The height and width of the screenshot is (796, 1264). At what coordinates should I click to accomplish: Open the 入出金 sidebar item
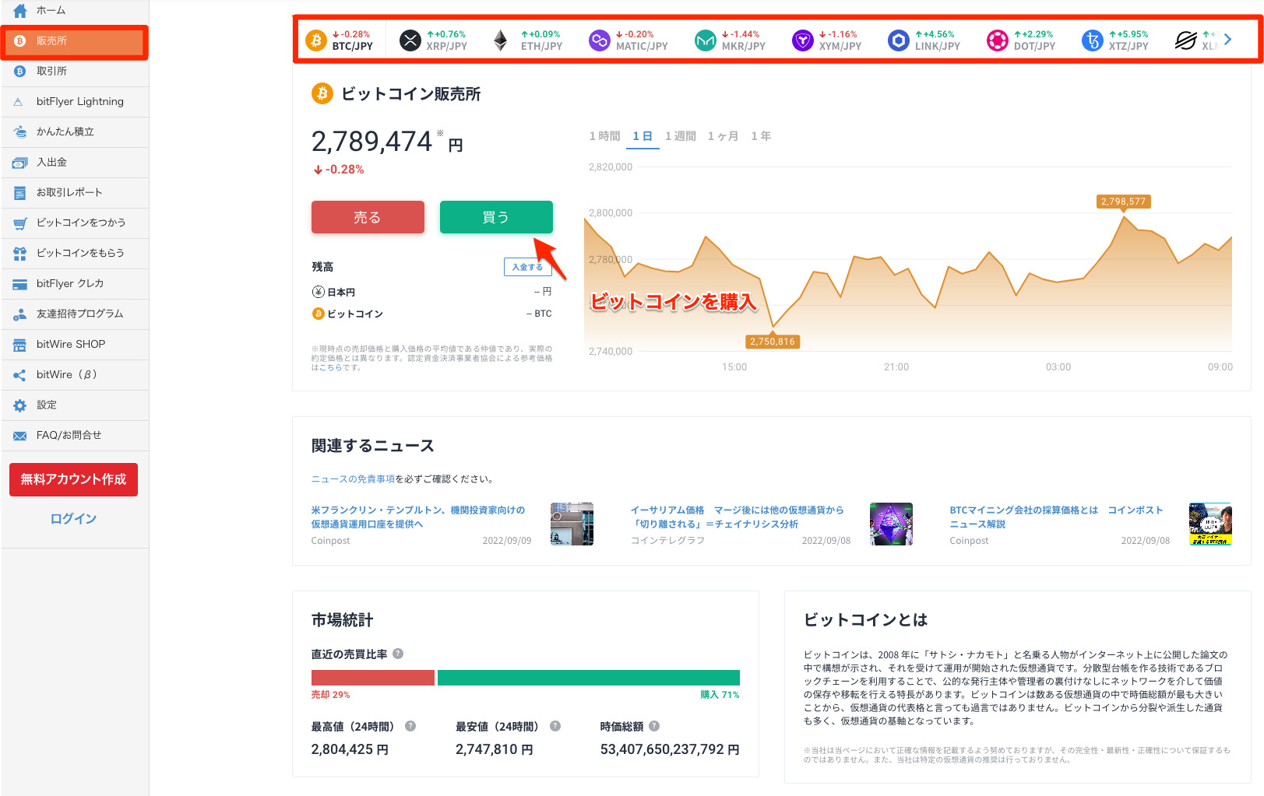(51, 162)
